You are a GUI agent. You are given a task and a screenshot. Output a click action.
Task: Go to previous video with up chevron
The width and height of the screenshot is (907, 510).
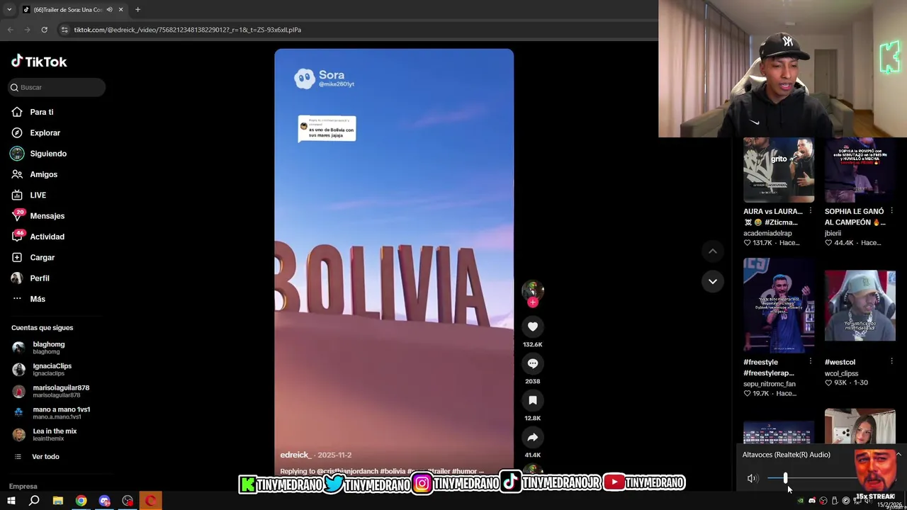coord(713,251)
